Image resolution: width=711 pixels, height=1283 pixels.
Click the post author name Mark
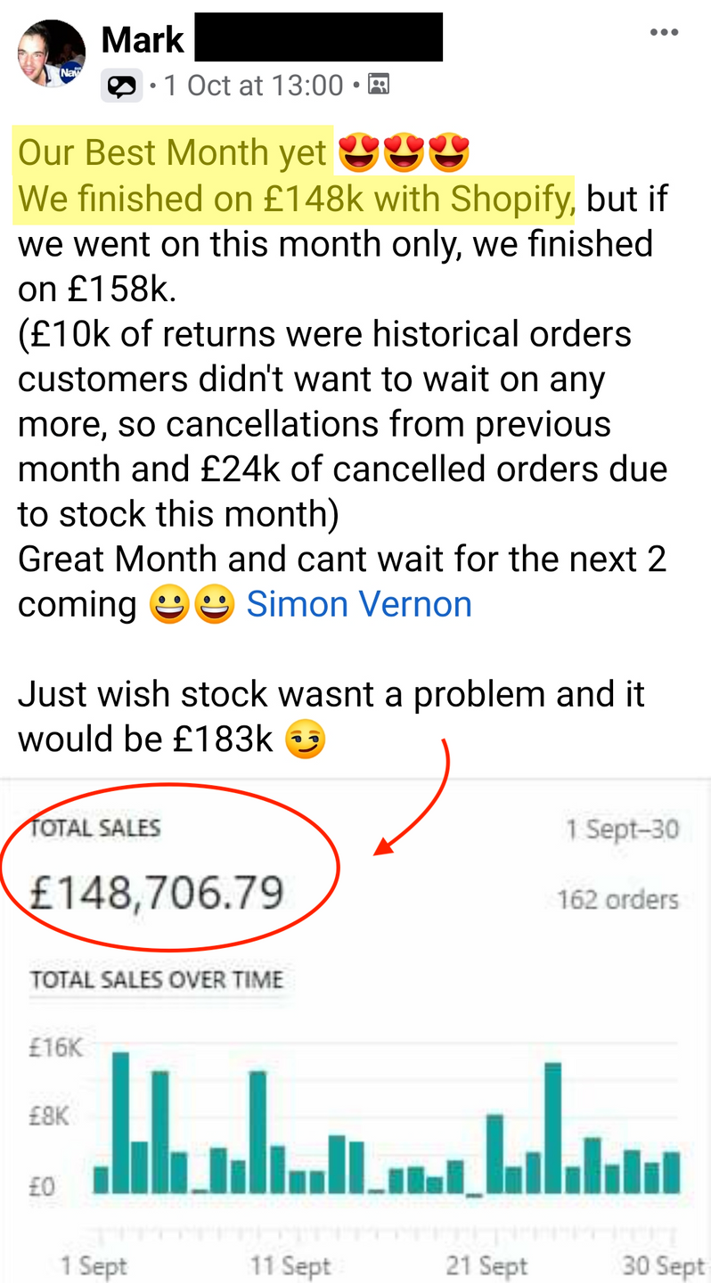tap(143, 39)
